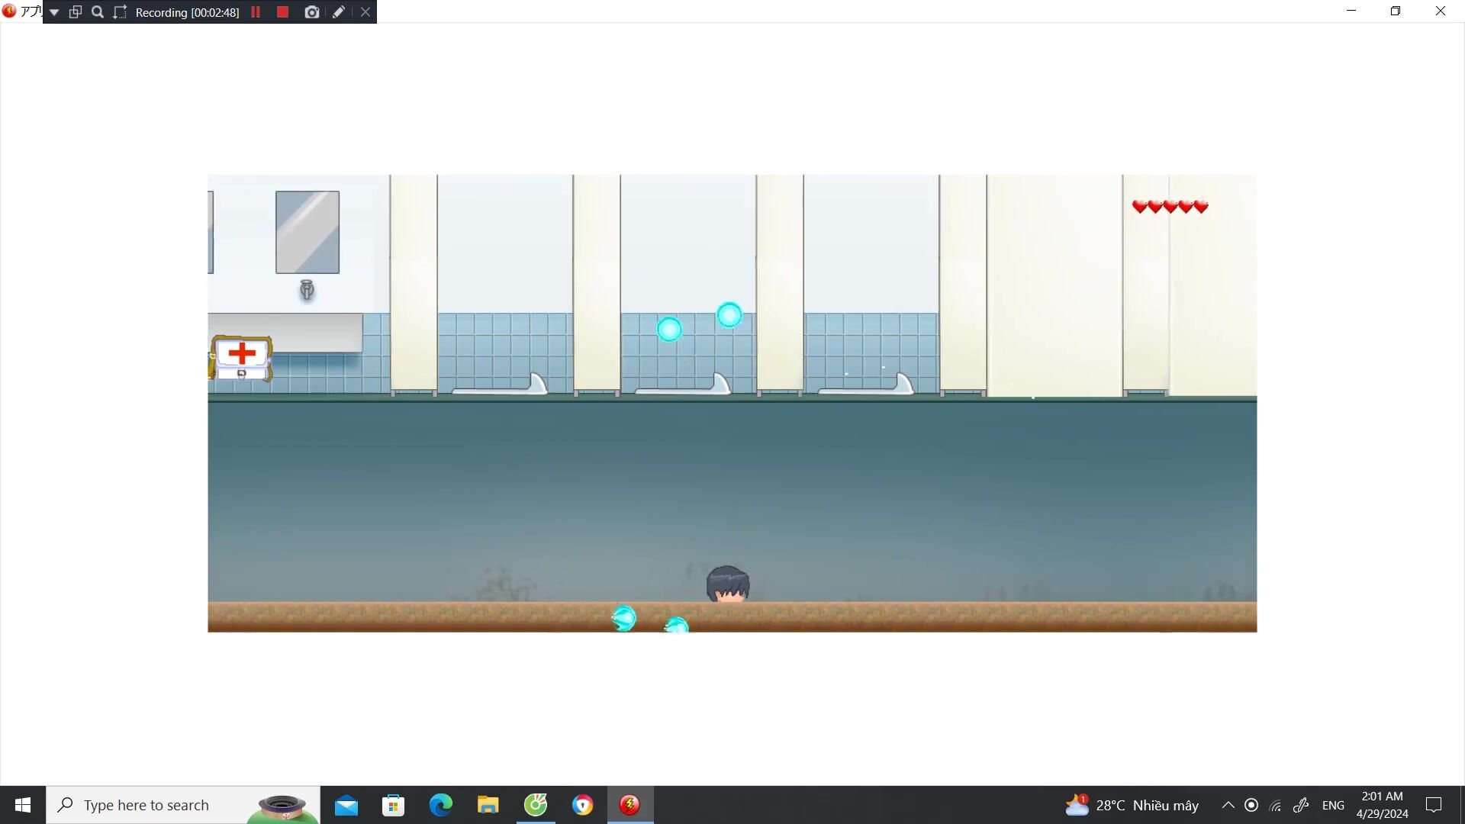Image resolution: width=1465 pixels, height=824 pixels.
Task: Close the recording toolbar
Action: click(365, 12)
